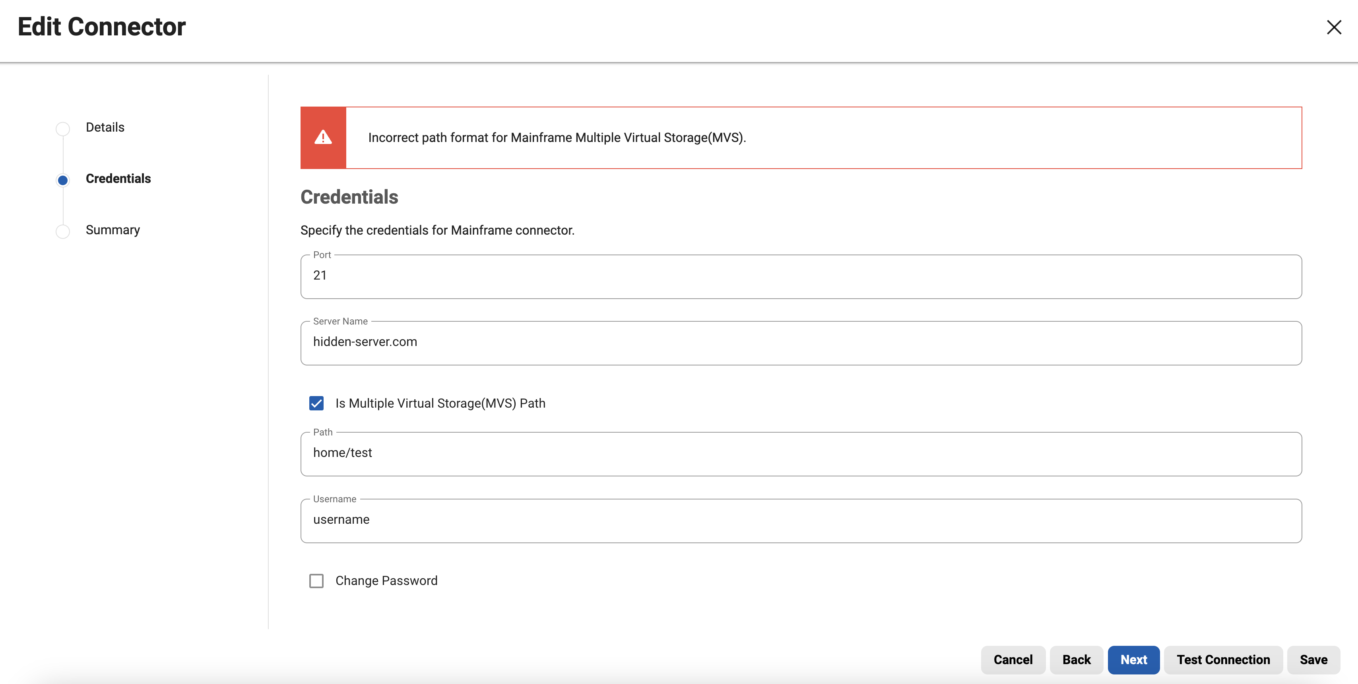
Task: Go Back to previous step
Action: click(1076, 660)
